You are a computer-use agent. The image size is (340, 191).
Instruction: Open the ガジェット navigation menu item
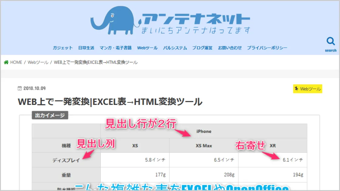(63, 48)
